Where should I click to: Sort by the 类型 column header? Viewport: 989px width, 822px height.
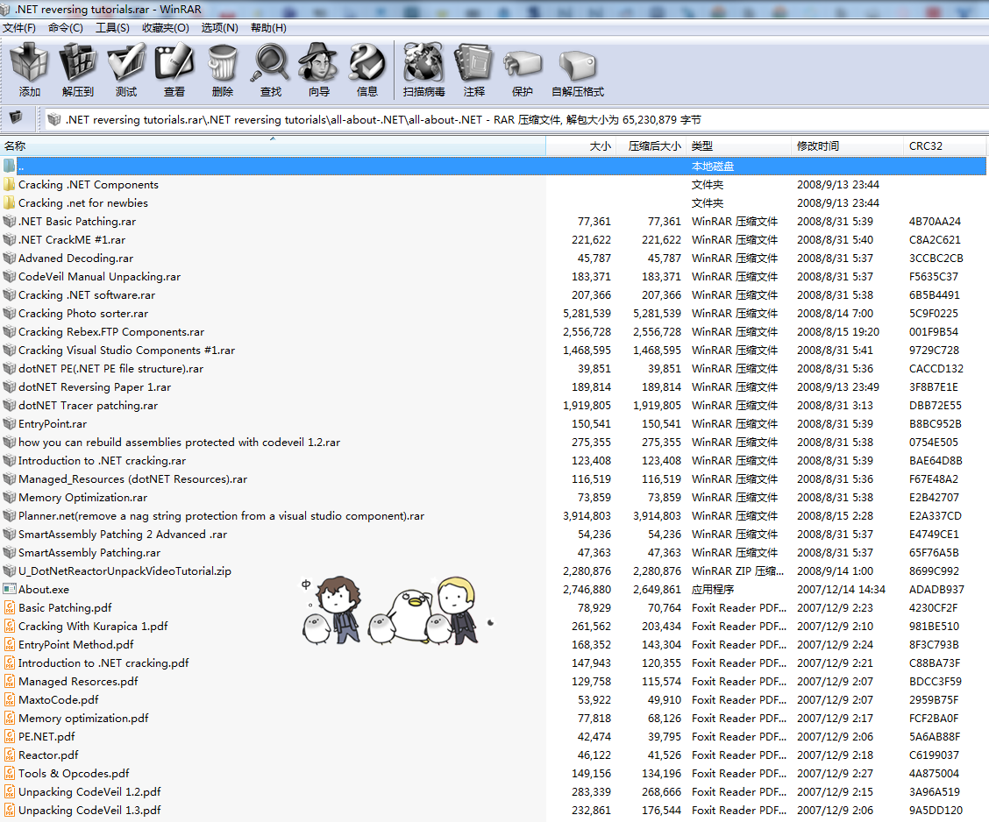(x=738, y=146)
